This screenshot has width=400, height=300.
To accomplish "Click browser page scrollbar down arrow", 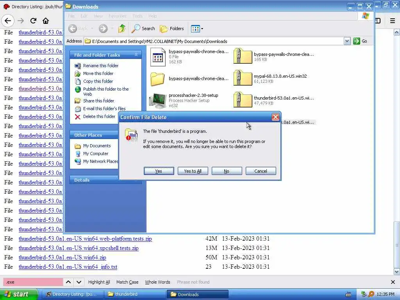I will pos(397,272).
